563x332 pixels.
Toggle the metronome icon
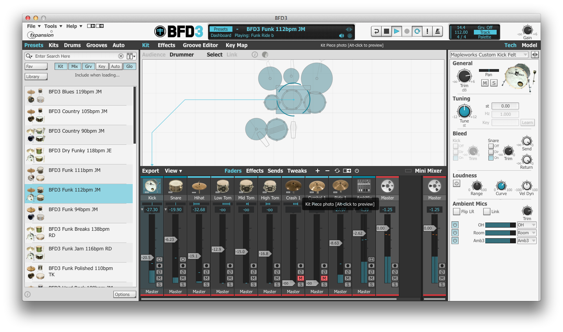[x=437, y=31]
